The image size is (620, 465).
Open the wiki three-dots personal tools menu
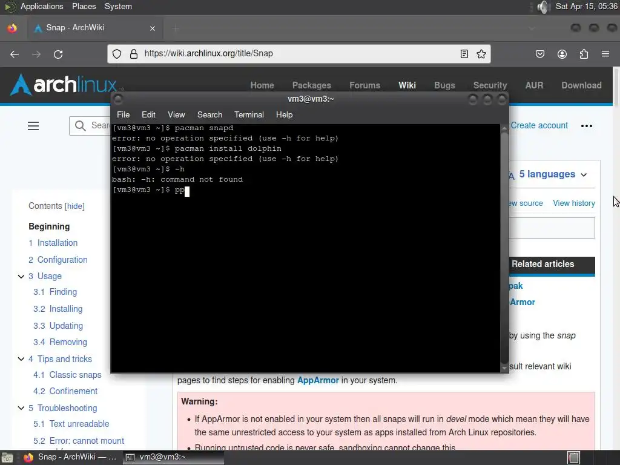tap(586, 126)
